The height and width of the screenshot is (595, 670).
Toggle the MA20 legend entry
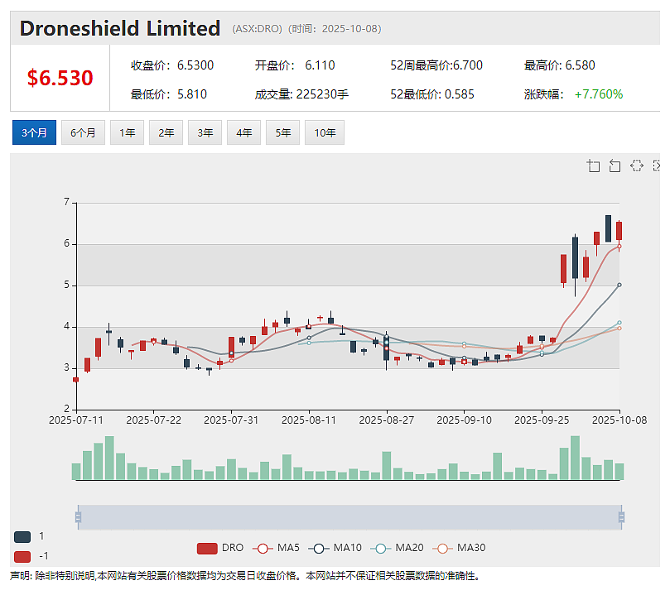coord(397,548)
